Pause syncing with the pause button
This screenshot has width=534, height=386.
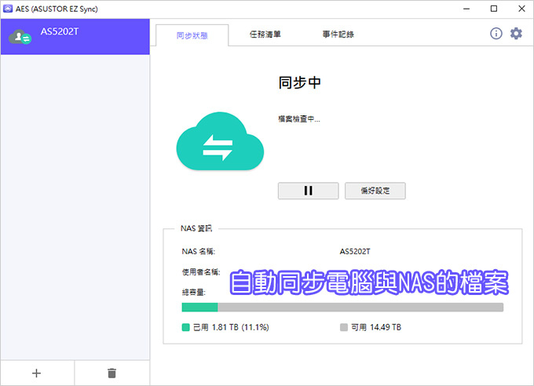[308, 191]
